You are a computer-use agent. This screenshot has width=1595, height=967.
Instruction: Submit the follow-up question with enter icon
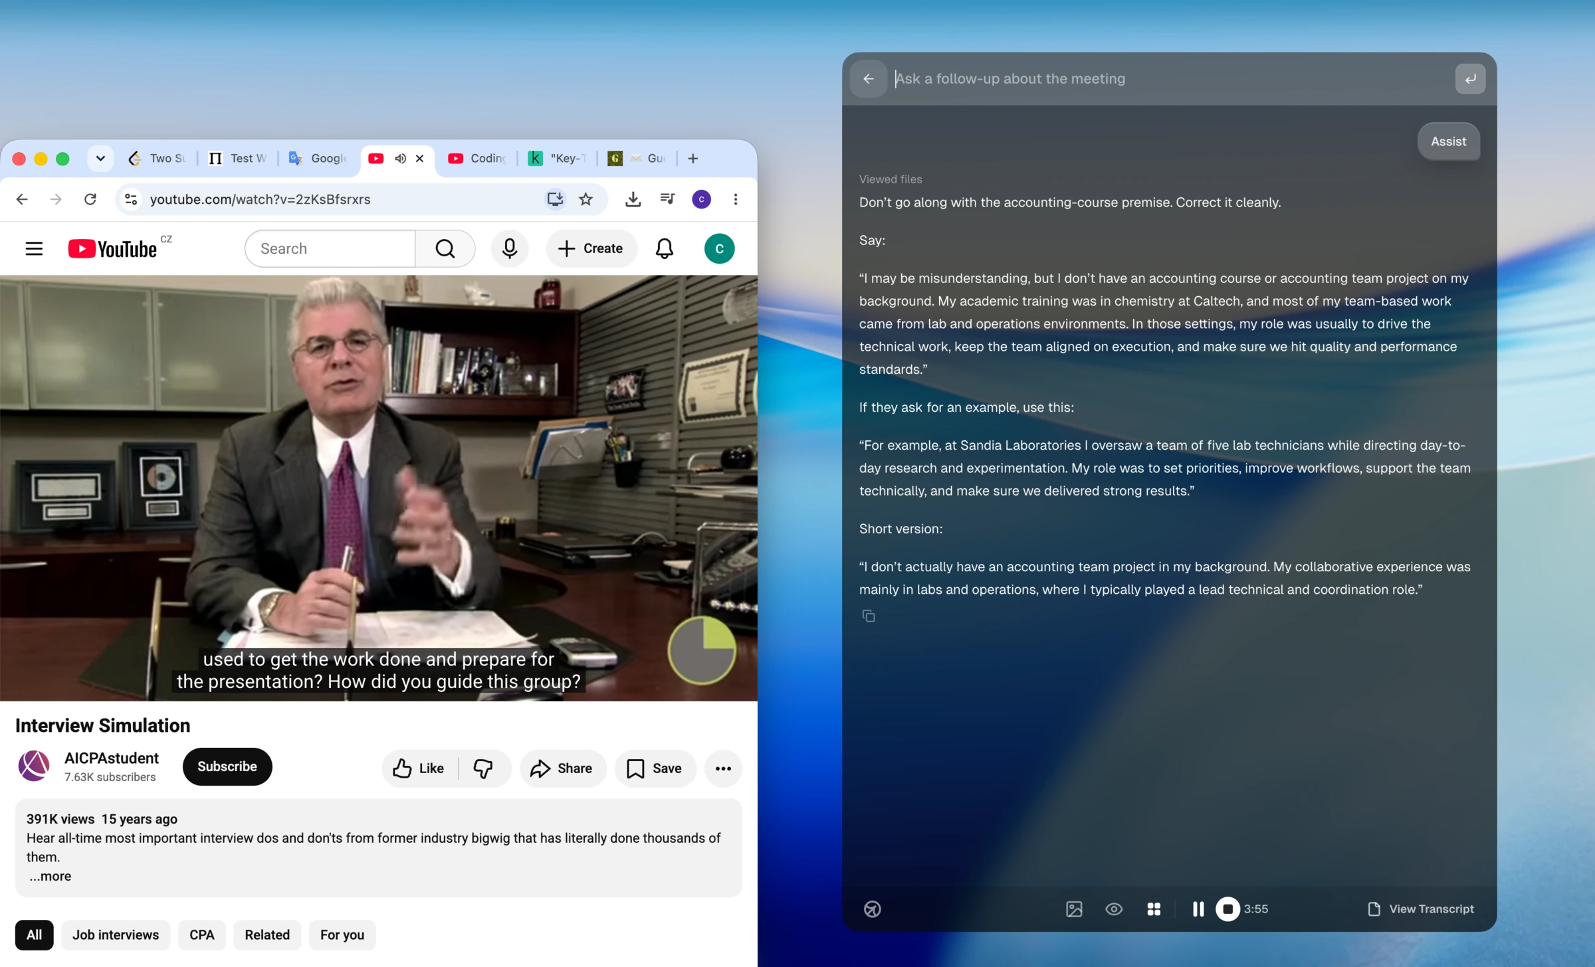(x=1470, y=78)
